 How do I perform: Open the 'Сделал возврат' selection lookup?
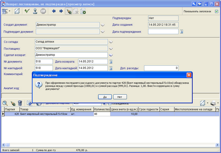pos(111,55)
